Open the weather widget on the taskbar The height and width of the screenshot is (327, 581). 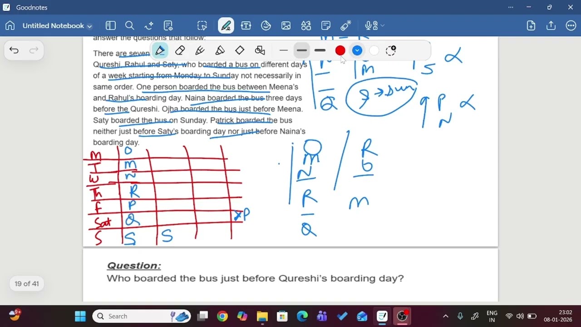point(15,315)
